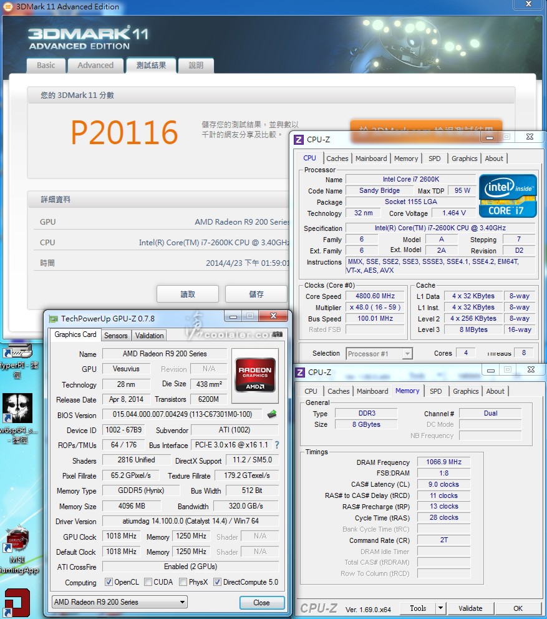Viewport: 547px width, 619px height.
Task: Open the Processor #1 selection dropdown
Action: pos(379,354)
